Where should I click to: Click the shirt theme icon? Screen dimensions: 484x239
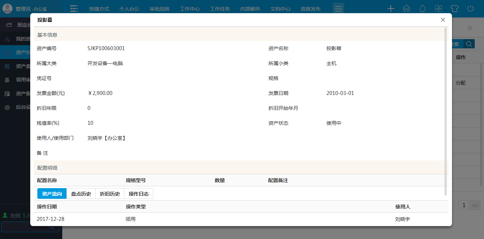pyautogui.click(x=454, y=9)
